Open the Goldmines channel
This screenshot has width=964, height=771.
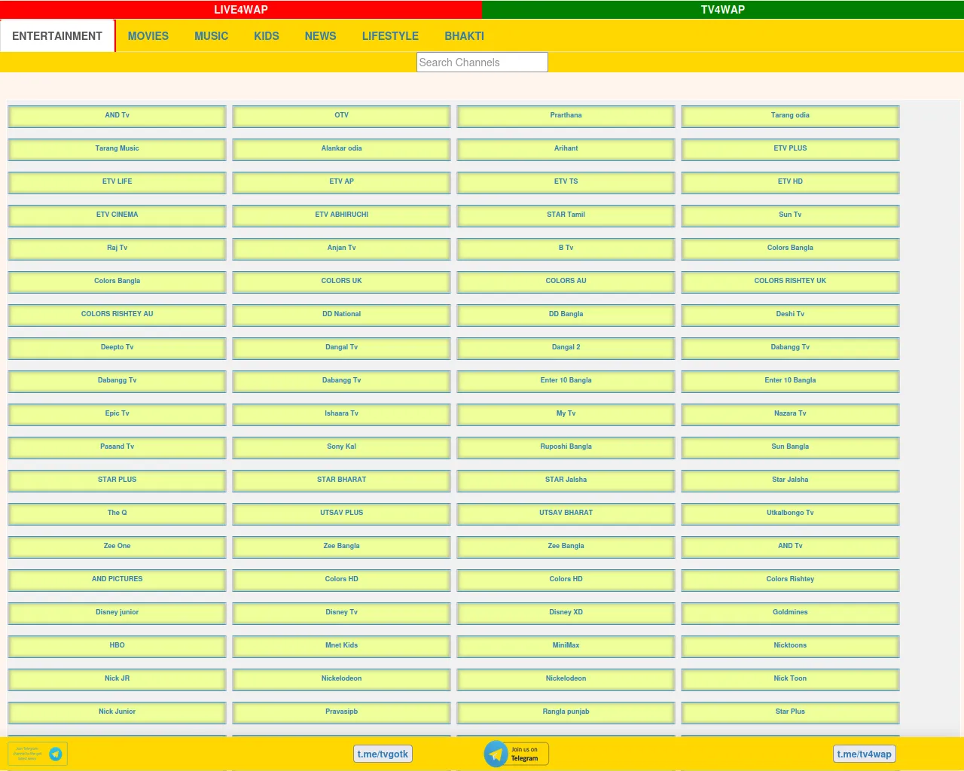(791, 613)
